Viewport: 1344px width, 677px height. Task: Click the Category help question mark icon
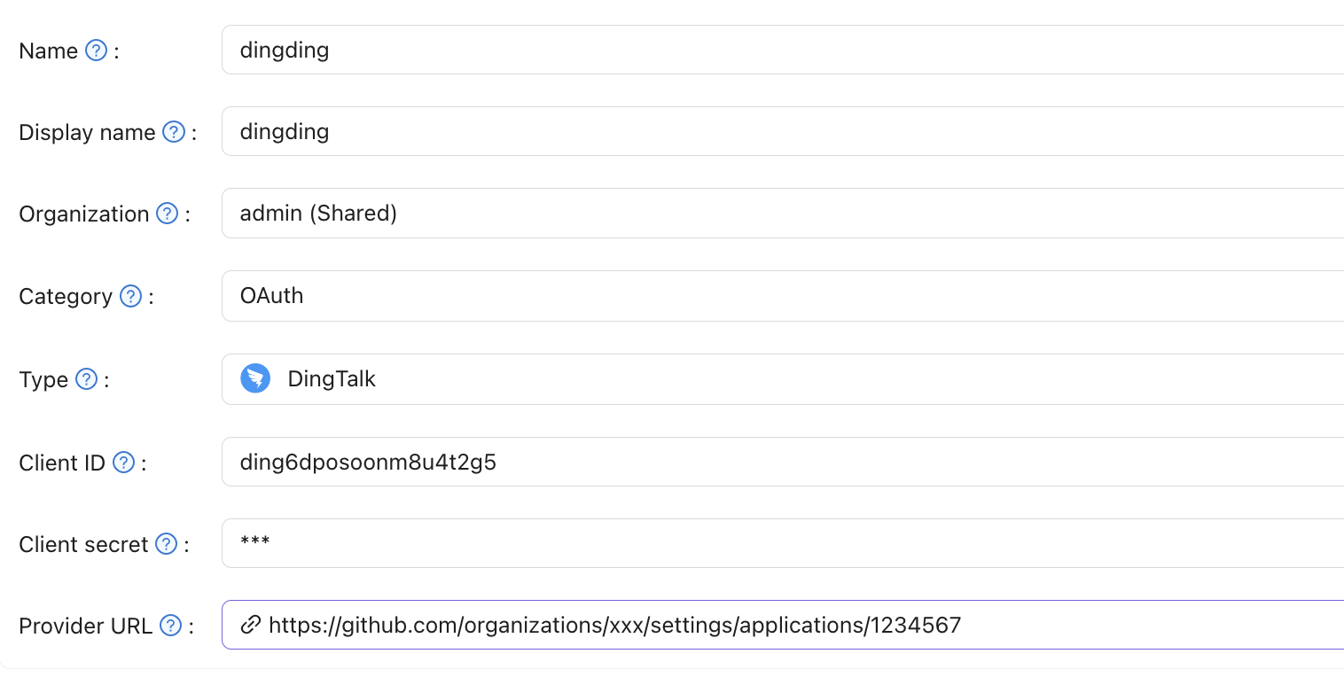[x=130, y=296]
